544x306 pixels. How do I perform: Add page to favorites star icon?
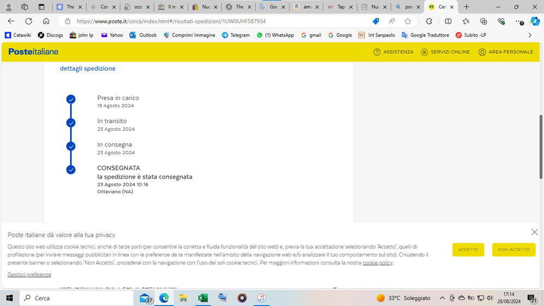click(x=408, y=21)
